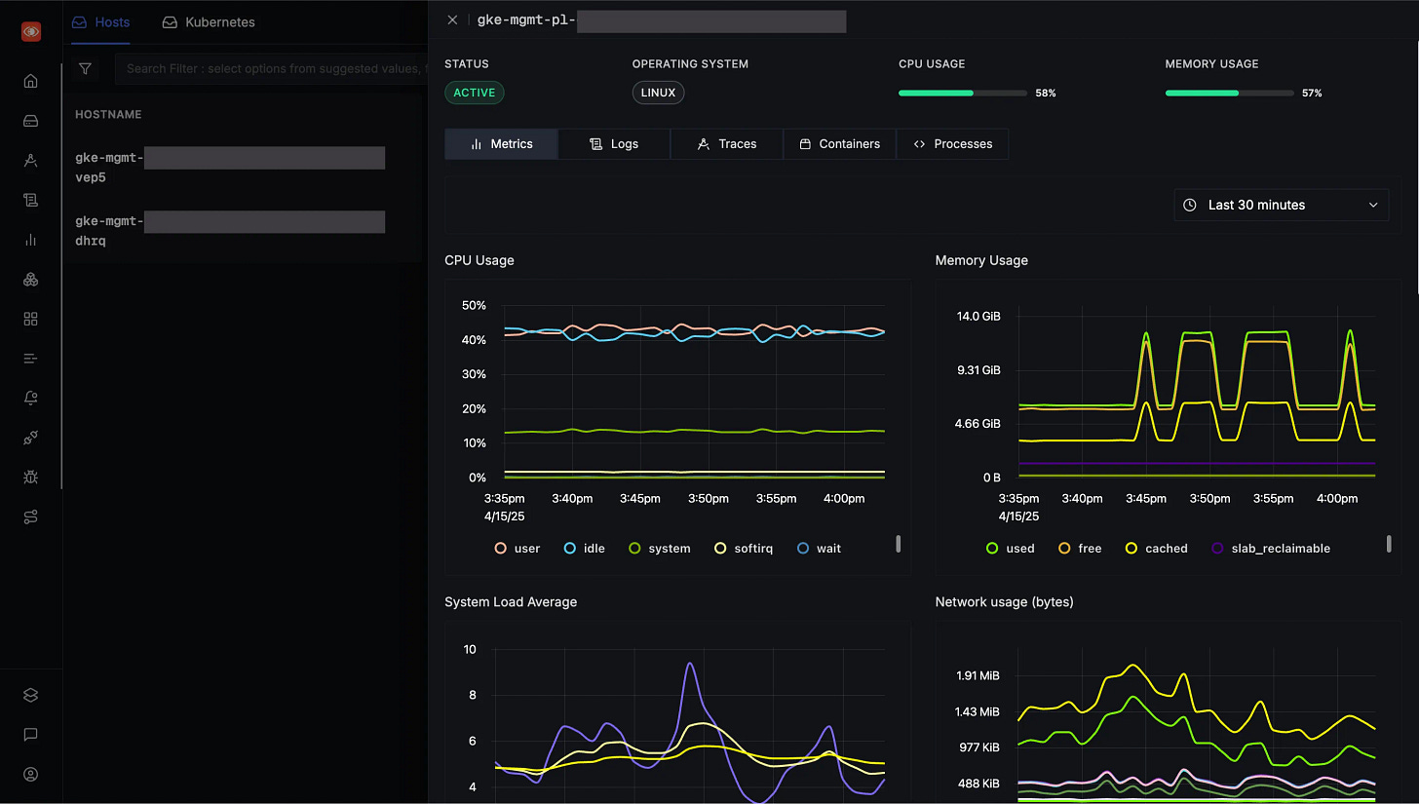Click the chevron on time range selector
Screen dimensions: 1419x804
pyautogui.click(x=1373, y=205)
